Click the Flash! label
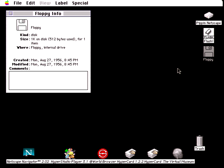The image size is (224, 168). [209, 41]
